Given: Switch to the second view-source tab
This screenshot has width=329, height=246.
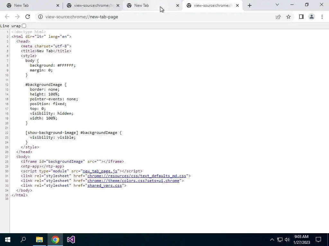Looking at the screenshot, I should point(93,5).
